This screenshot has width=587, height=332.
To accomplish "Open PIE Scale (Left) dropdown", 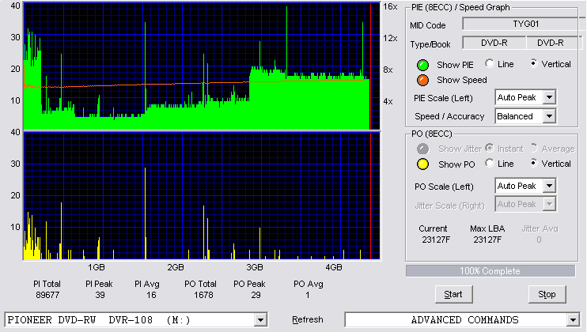I will [549, 97].
